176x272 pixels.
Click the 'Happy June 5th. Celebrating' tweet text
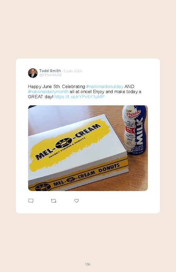[57, 87]
